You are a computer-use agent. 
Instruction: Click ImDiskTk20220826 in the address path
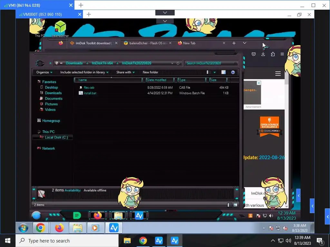[137, 63]
